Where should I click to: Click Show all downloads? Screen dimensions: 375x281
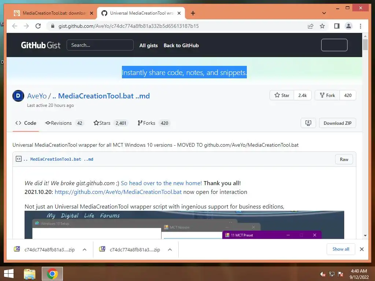[x=341, y=249]
